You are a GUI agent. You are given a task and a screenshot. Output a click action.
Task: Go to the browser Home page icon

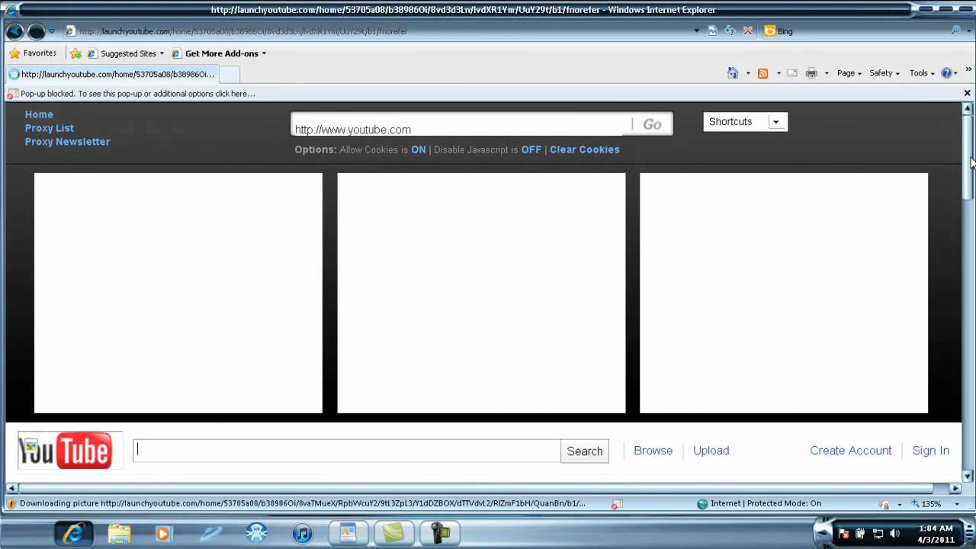click(733, 73)
